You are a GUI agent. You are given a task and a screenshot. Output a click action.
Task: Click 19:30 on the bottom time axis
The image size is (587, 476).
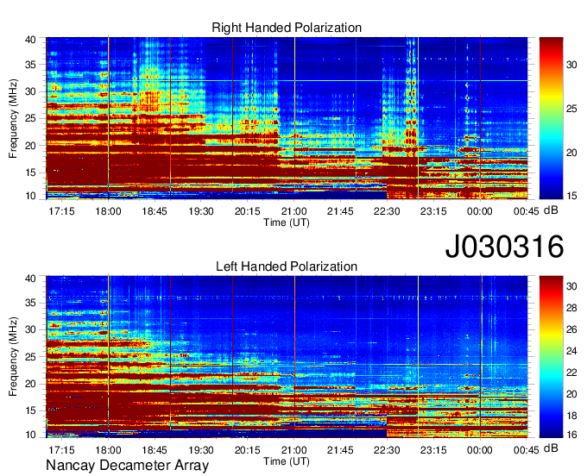pyautogui.click(x=201, y=450)
